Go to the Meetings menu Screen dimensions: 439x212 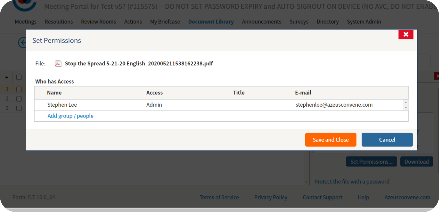point(25,22)
